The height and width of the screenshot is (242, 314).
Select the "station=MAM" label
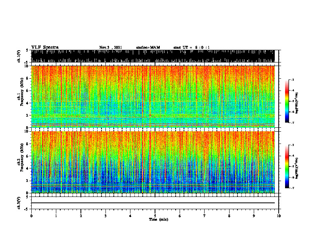tap(148, 47)
